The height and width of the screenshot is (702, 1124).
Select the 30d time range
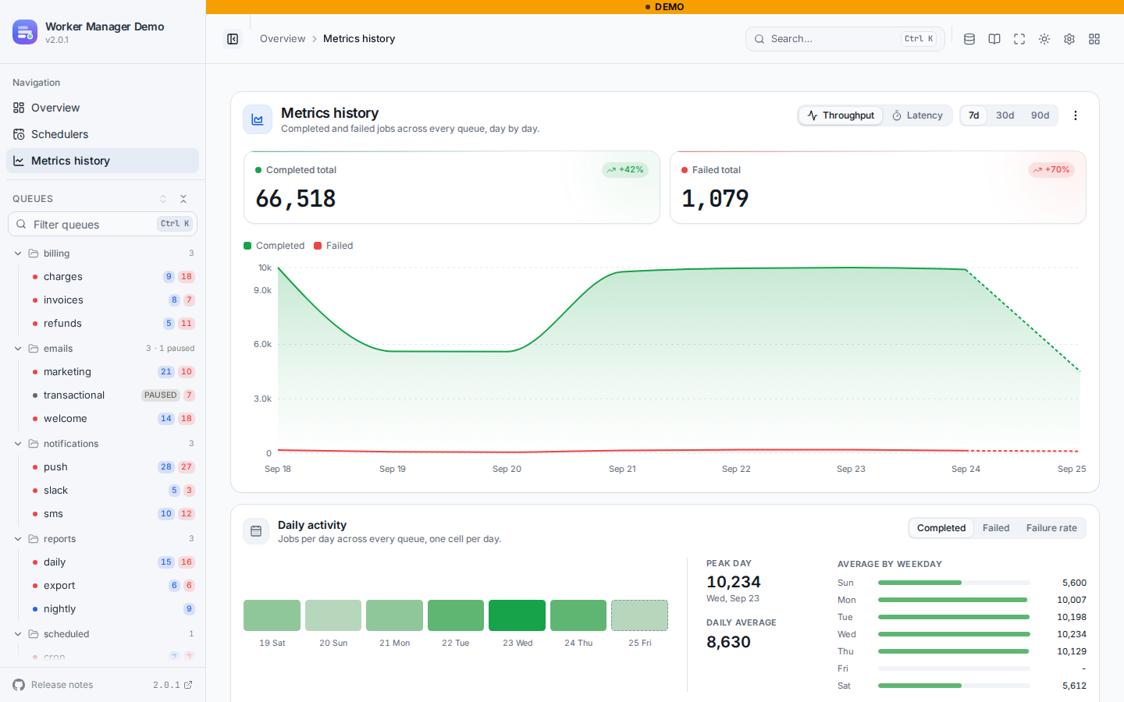[1005, 115]
